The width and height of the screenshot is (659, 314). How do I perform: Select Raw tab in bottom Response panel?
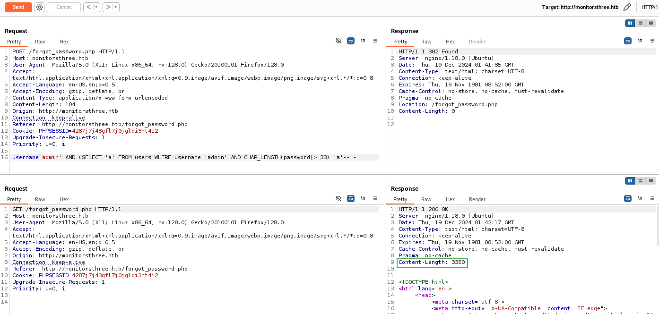(426, 199)
